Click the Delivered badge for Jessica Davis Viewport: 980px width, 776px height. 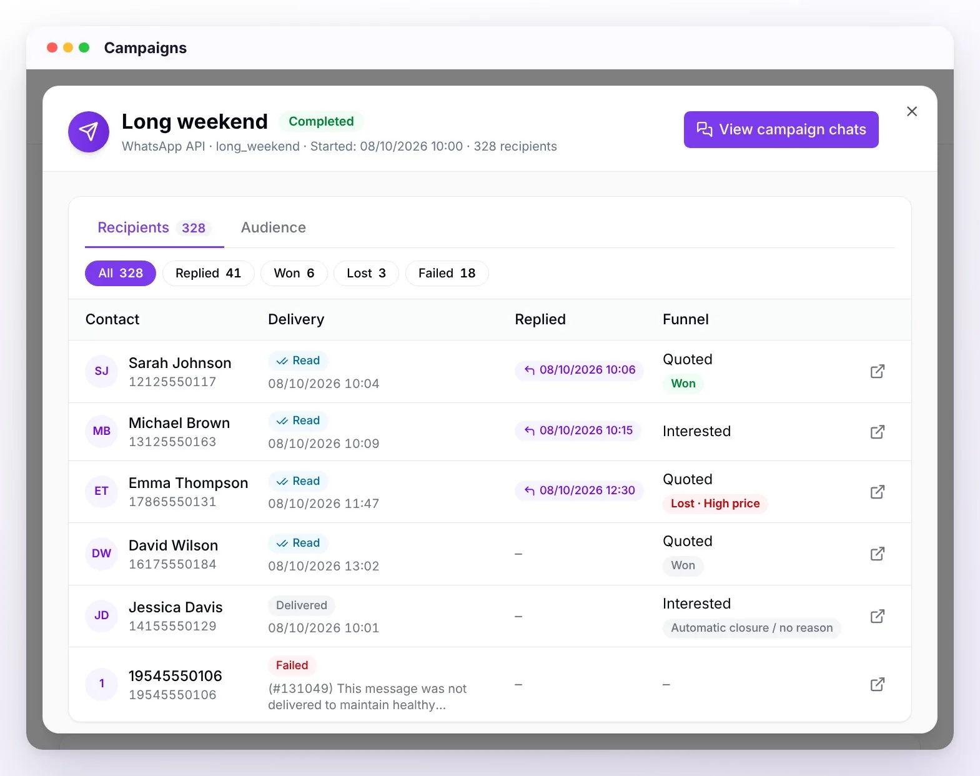(302, 605)
